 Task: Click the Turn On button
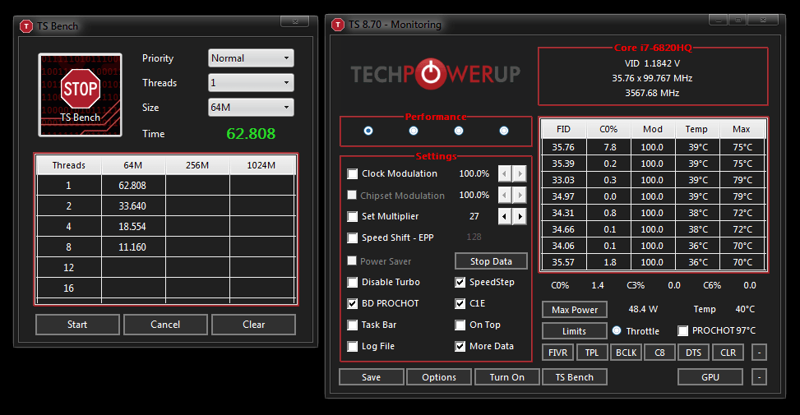pyautogui.click(x=506, y=376)
